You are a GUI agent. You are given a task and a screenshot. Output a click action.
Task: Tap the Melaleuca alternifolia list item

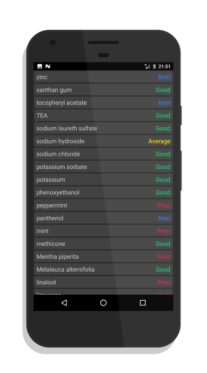click(103, 269)
